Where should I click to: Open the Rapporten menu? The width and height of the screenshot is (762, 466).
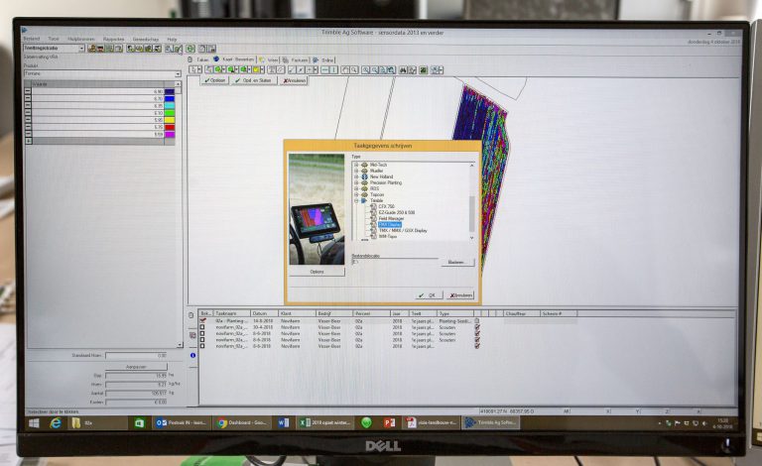[x=112, y=39]
